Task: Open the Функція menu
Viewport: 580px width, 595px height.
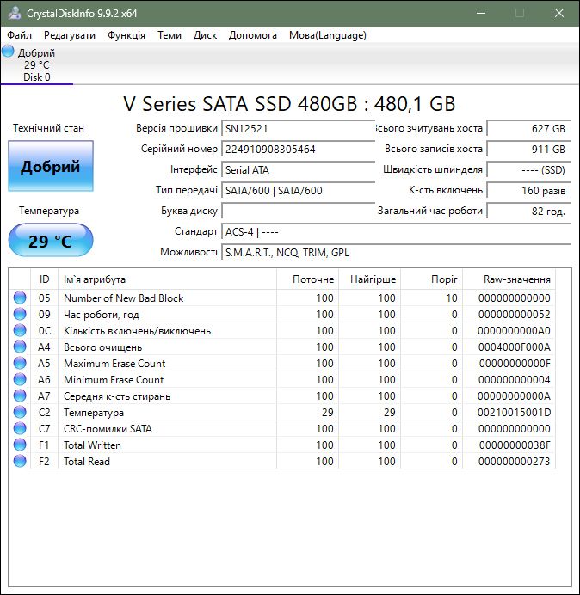Action: [x=126, y=35]
